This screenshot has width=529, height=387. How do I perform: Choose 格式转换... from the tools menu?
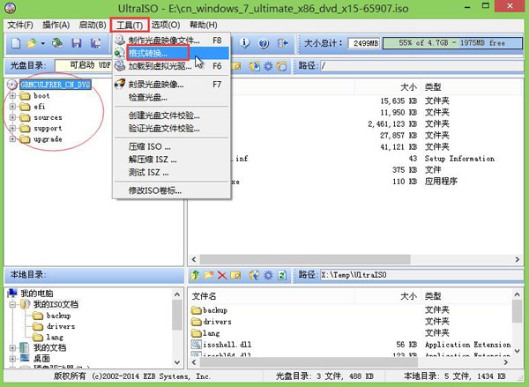click(x=171, y=53)
